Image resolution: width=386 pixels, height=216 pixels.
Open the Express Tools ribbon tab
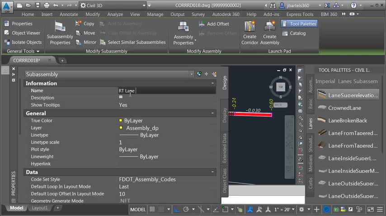pyautogui.click(x=300, y=14)
